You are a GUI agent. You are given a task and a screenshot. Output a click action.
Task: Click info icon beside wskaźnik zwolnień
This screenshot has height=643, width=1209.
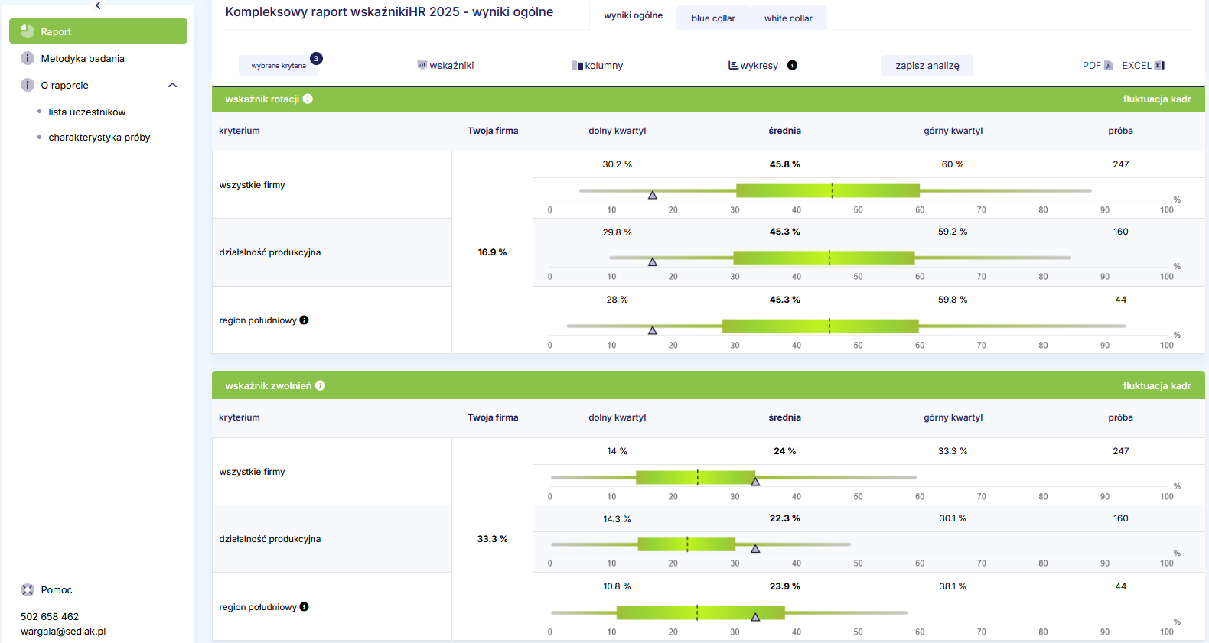click(x=320, y=385)
